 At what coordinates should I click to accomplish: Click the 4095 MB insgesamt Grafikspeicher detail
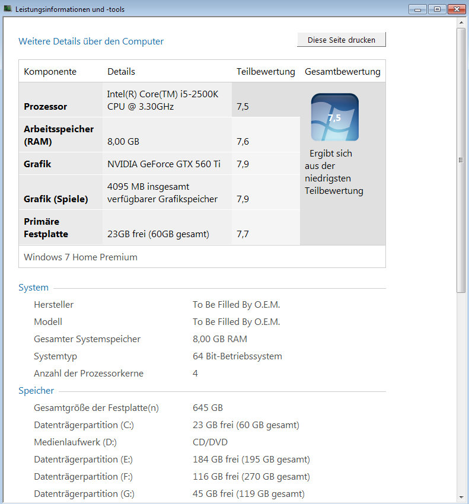162,193
